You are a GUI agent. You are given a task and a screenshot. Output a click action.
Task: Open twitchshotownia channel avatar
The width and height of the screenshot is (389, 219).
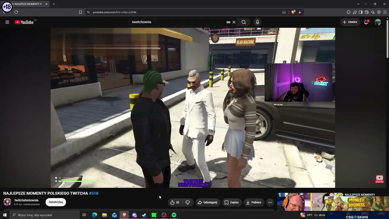click(7, 202)
